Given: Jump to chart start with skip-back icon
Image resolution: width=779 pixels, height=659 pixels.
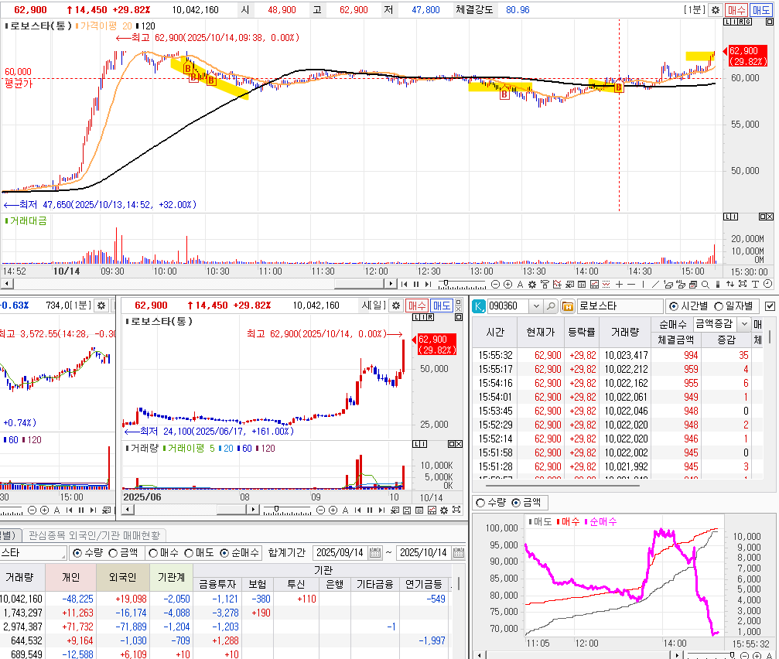Looking at the screenshot, I should coord(404,284).
